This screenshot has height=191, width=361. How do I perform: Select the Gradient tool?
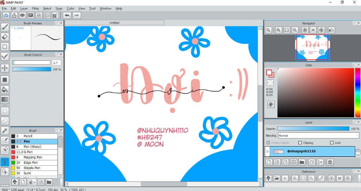(5, 100)
